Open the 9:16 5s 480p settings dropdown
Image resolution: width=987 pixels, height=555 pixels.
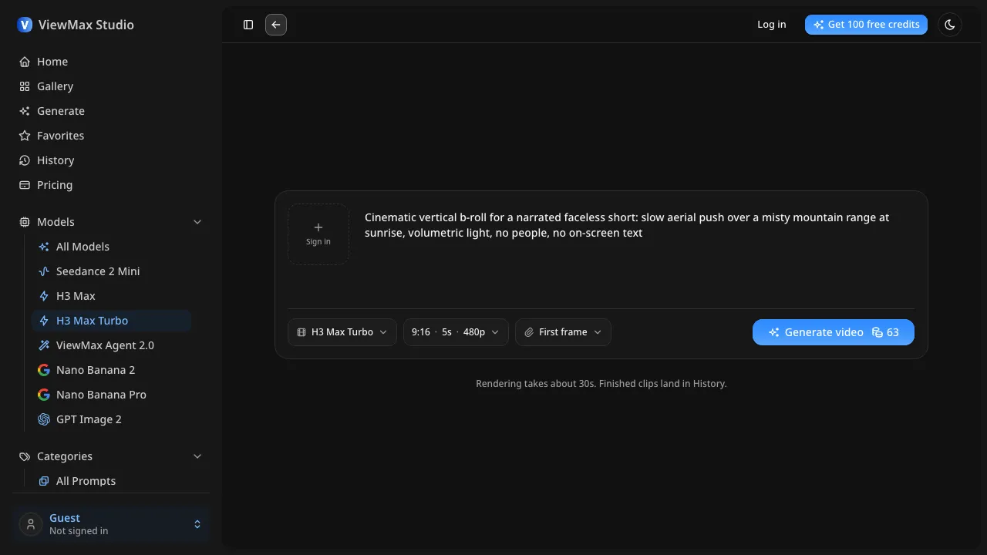tap(456, 332)
